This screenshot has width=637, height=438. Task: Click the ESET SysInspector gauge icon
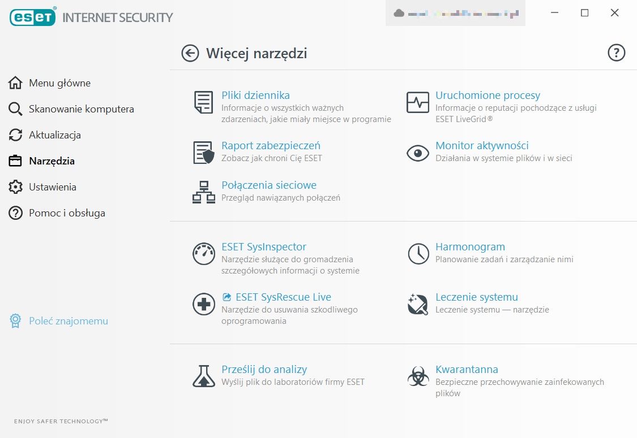click(203, 254)
